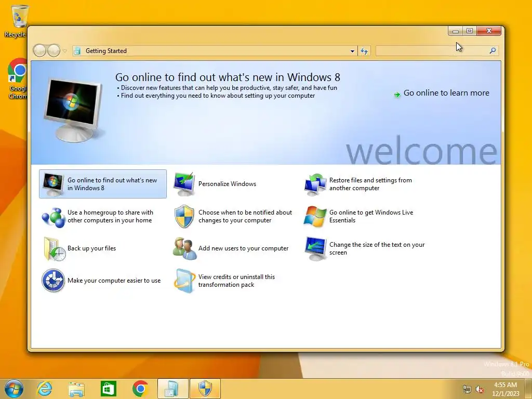The height and width of the screenshot is (399, 532).
Task: Minimize the Getting Started window
Action: pyautogui.click(x=455, y=31)
